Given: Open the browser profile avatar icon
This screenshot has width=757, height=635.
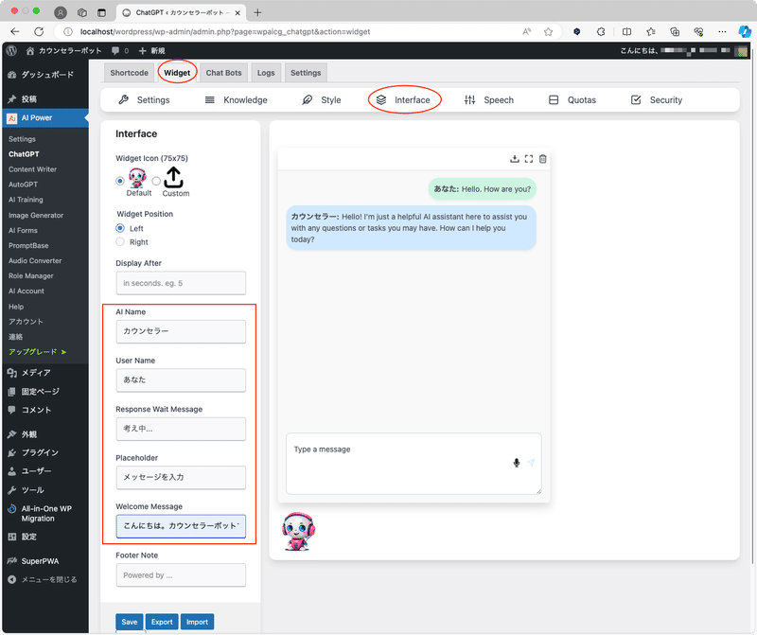Looking at the screenshot, I should pos(61,12).
